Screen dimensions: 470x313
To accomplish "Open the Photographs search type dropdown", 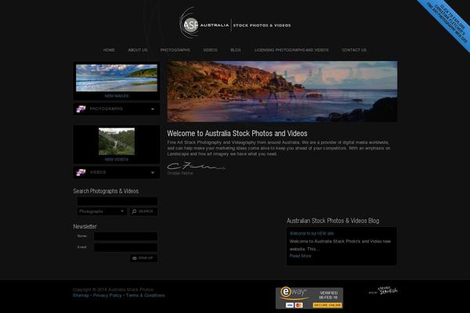I will 102,211.
